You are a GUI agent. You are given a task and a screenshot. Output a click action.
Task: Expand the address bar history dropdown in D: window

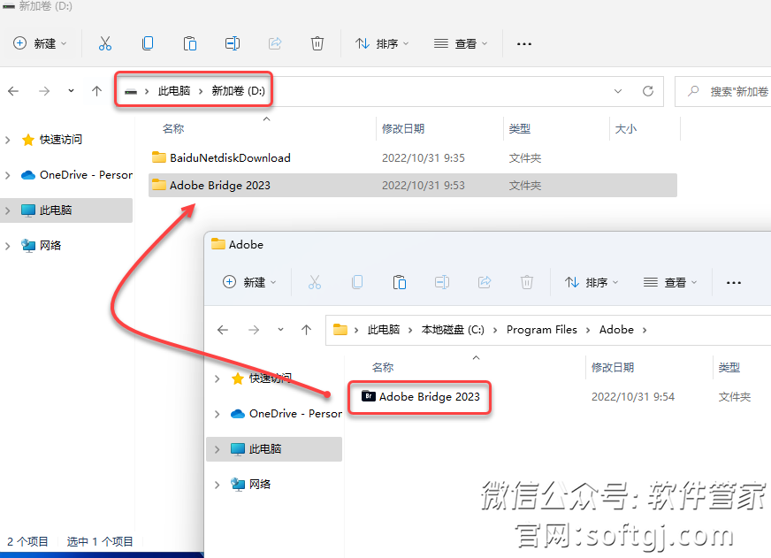tap(618, 91)
